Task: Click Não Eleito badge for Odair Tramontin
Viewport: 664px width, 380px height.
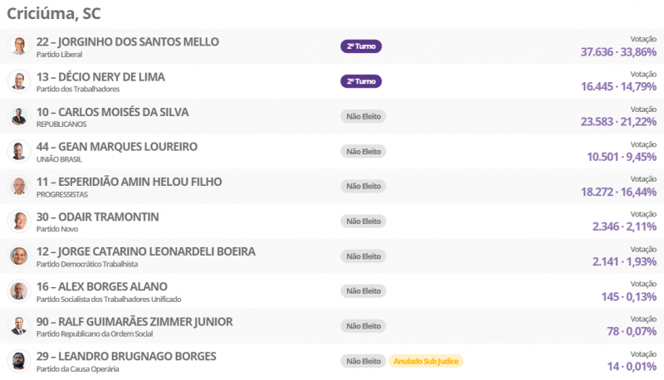Action: pos(363,222)
